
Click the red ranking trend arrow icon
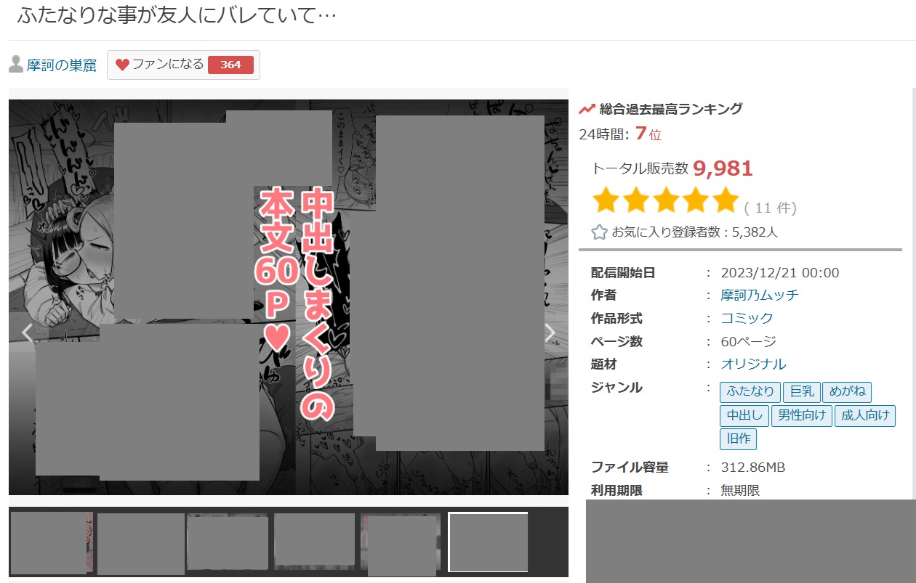click(x=587, y=110)
